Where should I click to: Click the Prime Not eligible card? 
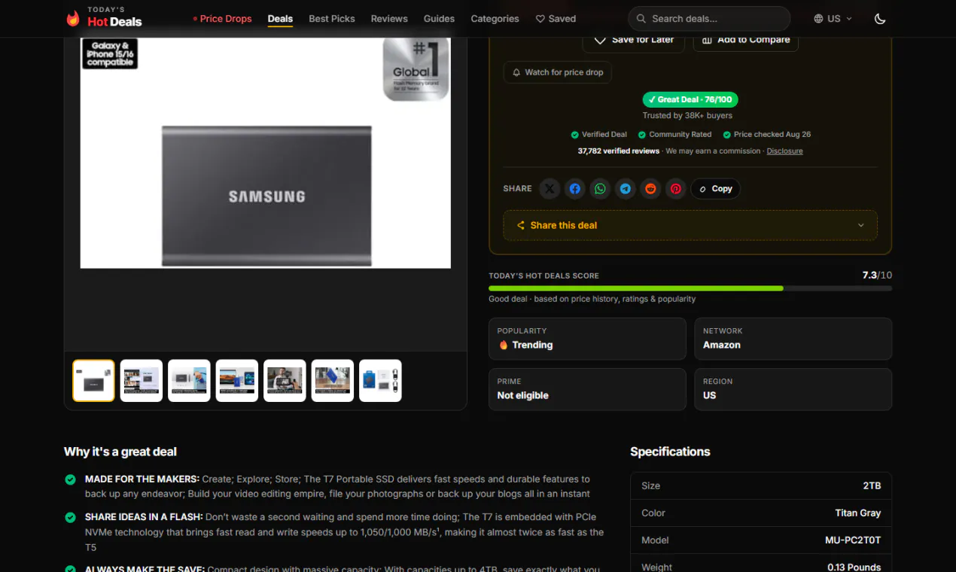(587, 389)
